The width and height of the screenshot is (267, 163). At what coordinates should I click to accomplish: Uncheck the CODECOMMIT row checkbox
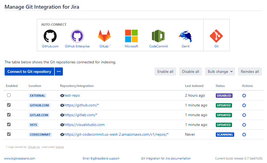click(x=9, y=134)
